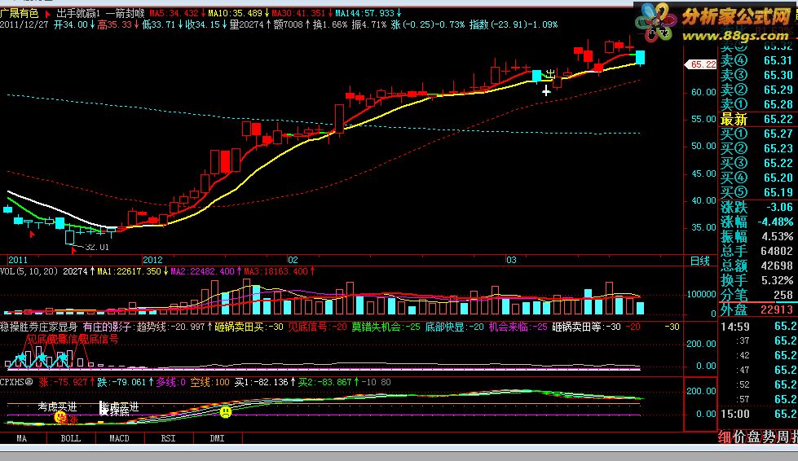
Task: Click the 买② 65.23 bid row
Action: point(756,148)
